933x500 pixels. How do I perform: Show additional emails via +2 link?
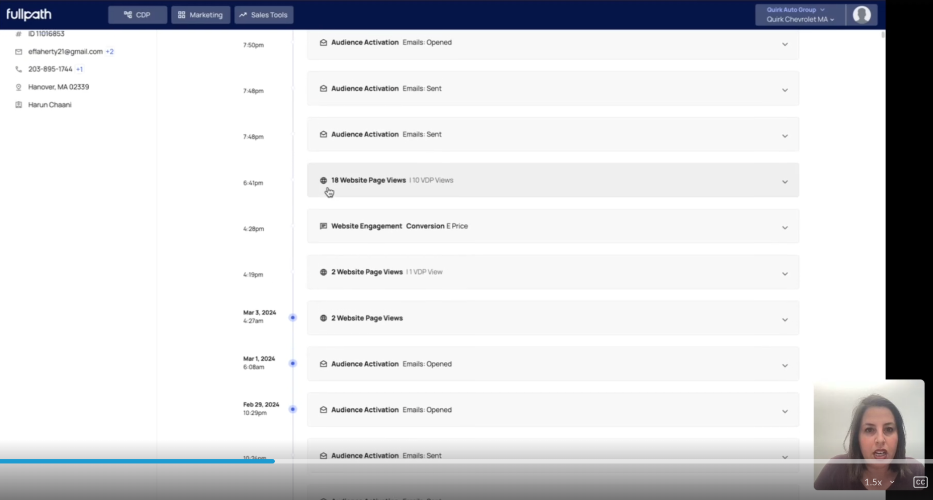(110, 52)
